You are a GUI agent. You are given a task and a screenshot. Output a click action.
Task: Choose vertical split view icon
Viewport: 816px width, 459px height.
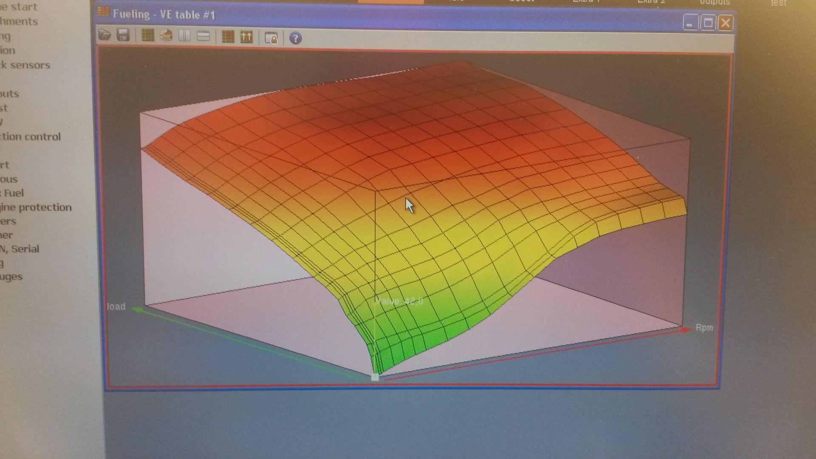pos(184,36)
